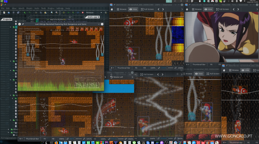Toggle Thumbnail Bar in 200% Gwenview window
The image size is (259, 144).
pyautogui.click(x=124, y=68)
